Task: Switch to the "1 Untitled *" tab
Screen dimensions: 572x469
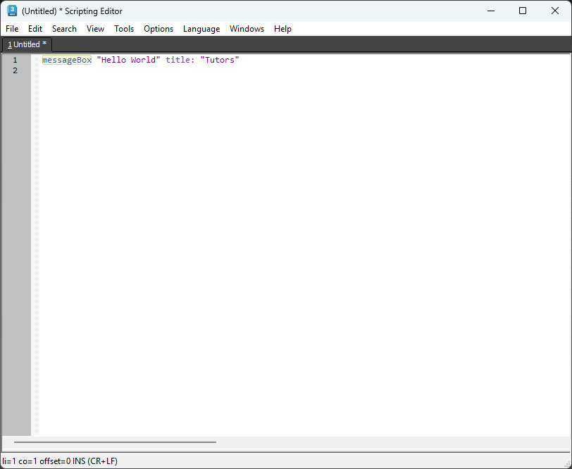Action: [27, 44]
